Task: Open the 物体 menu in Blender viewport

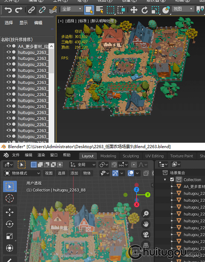Action: click(x=87, y=173)
